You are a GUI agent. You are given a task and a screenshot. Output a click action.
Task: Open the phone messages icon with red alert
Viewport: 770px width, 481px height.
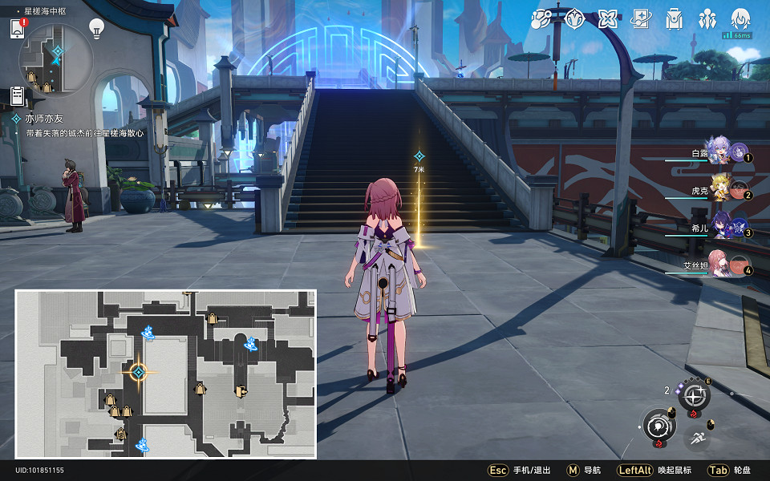(x=18, y=29)
